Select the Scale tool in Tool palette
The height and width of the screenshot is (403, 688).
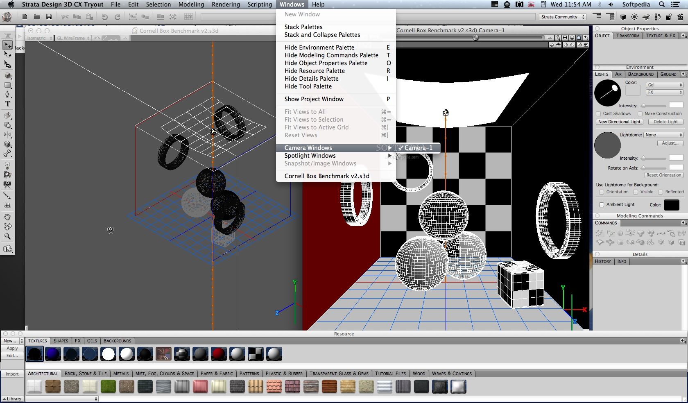(x=7, y=64)
